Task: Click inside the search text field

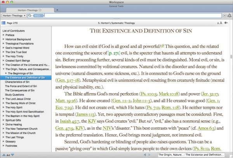Action: (132, 16)
